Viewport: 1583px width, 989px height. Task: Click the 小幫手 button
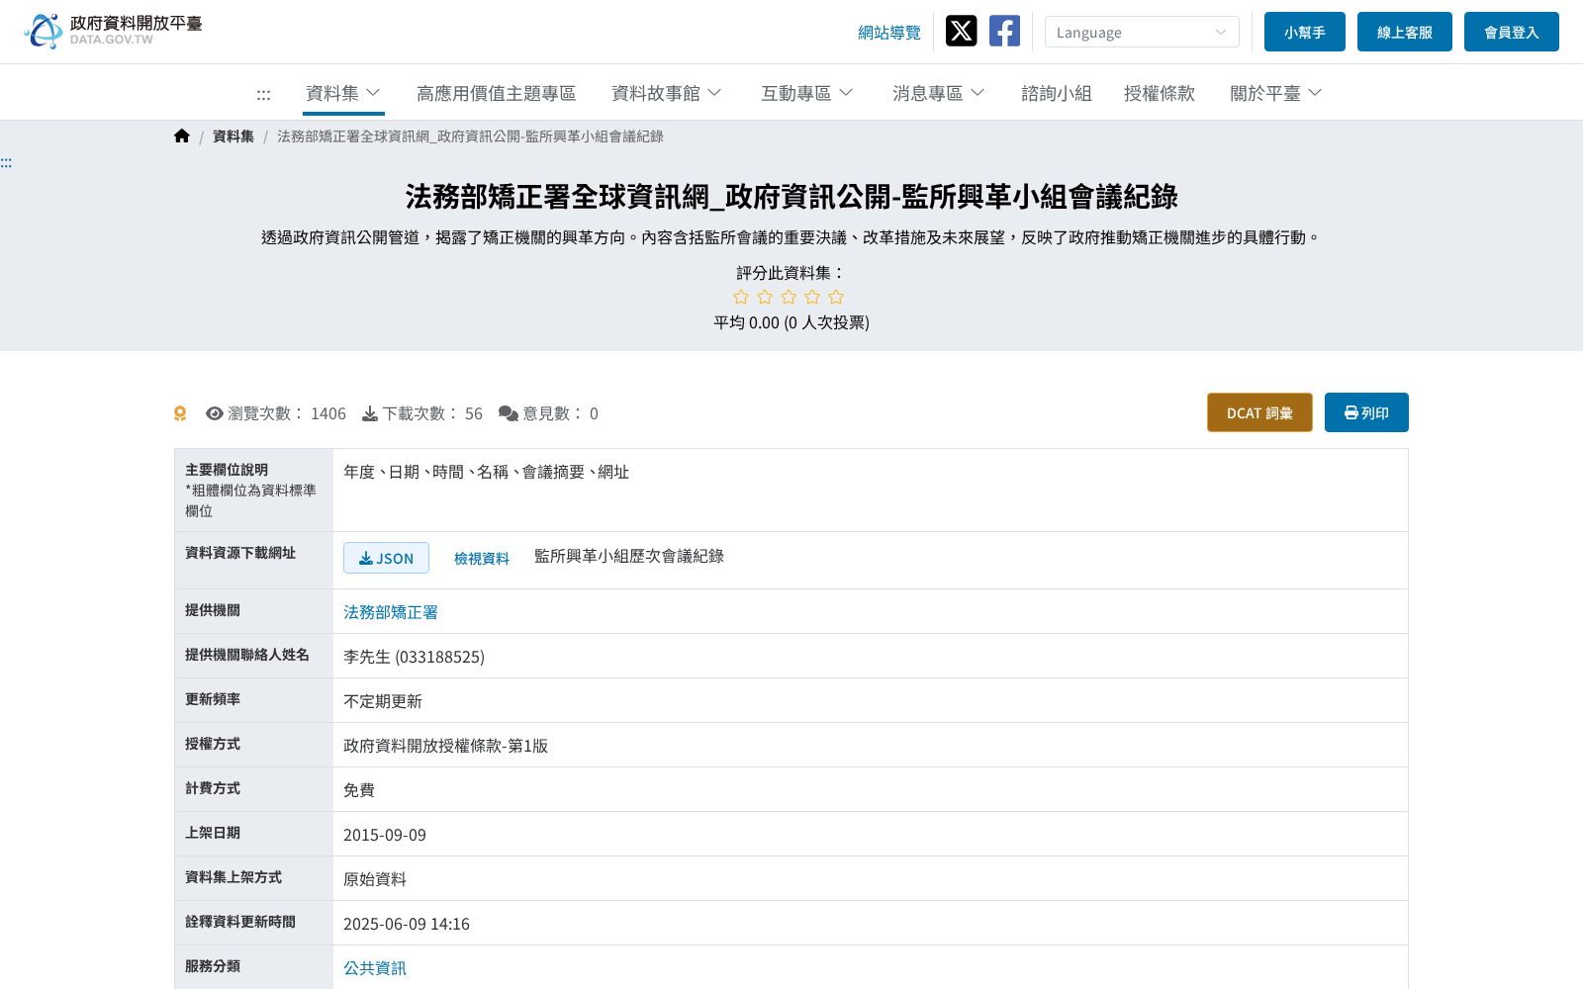point(1305,32)
